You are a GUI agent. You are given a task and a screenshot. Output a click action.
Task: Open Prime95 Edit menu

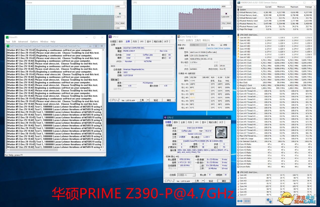[x=14, y=42]
